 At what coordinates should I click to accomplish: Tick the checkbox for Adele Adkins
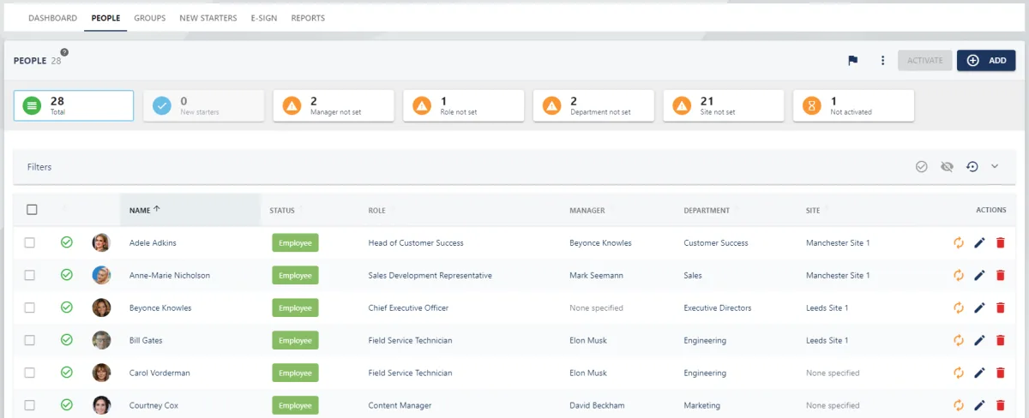(x=29, y=243)
